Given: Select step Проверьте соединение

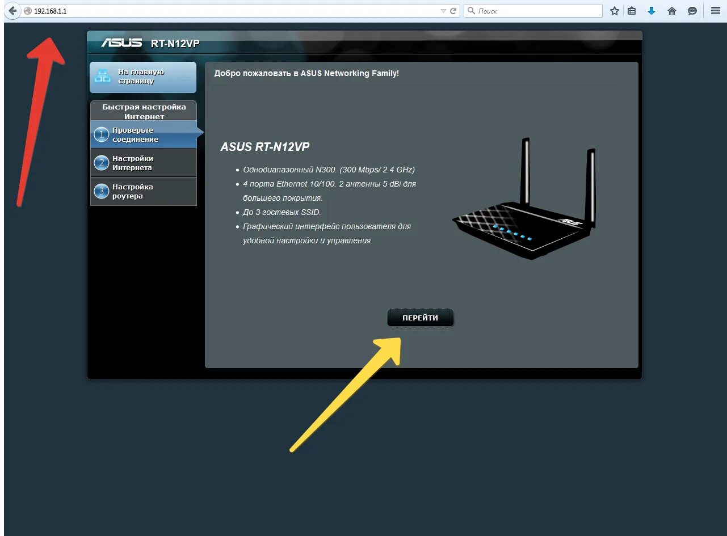Looking at the screenshot, I should (144, 134).
